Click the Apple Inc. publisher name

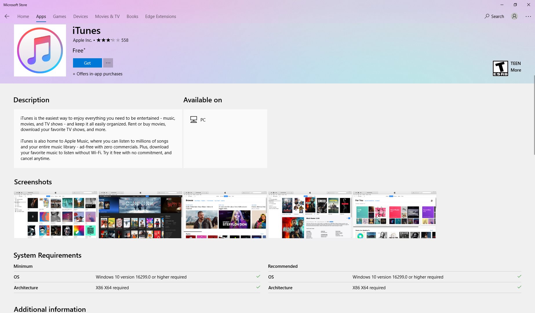point(82,40)
